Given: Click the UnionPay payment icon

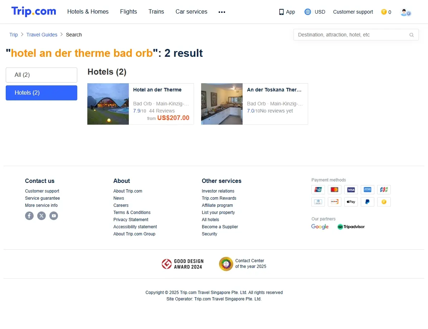Looking at the screenshot, I should coord(318,189).
